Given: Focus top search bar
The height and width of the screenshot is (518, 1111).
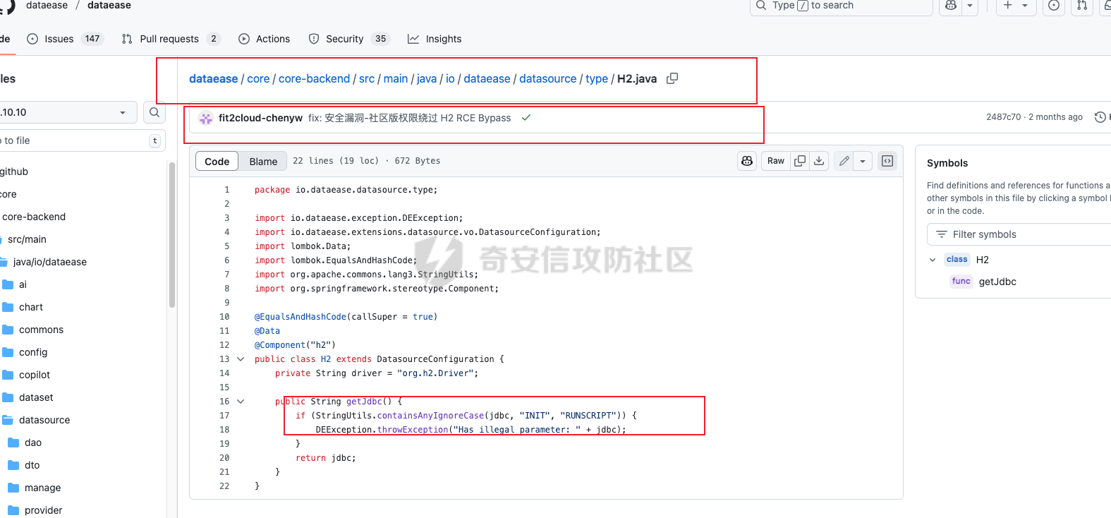Looking at the screenshot, I should (841, 6).
